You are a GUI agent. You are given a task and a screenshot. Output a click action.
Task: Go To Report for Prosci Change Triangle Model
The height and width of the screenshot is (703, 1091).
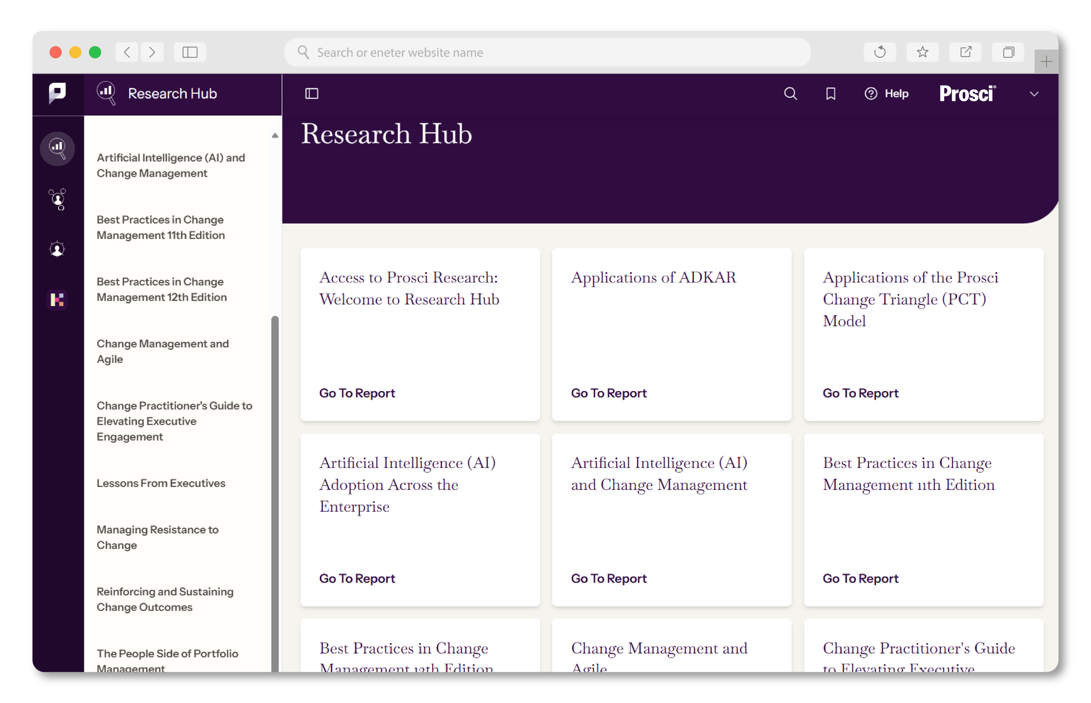861,393
